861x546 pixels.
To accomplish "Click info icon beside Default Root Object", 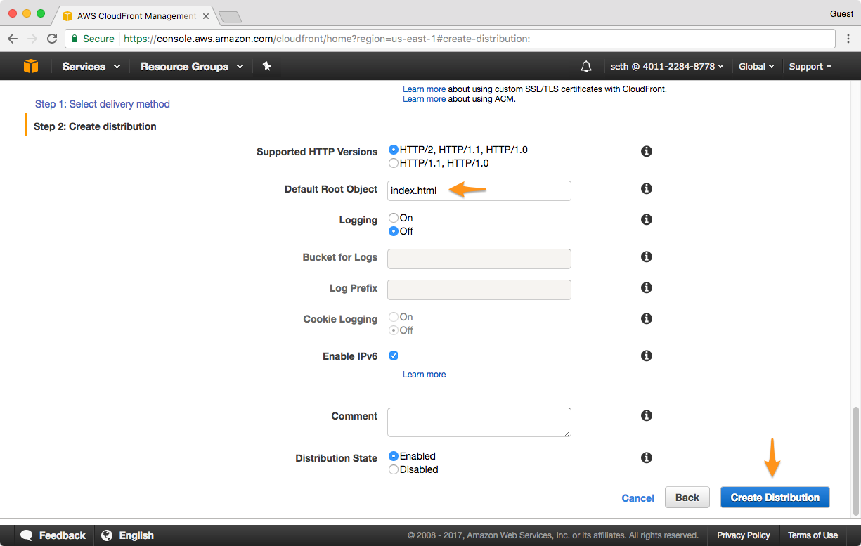I will [x=646, y=188].
